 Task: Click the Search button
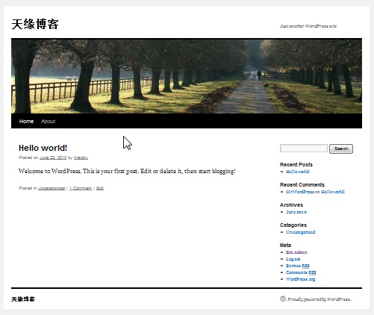pos(341,149)
